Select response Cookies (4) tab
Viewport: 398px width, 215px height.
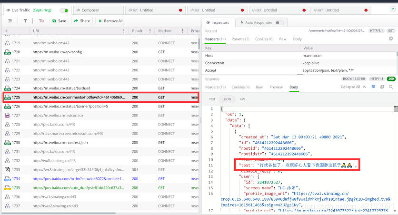(x=240, y=87)
